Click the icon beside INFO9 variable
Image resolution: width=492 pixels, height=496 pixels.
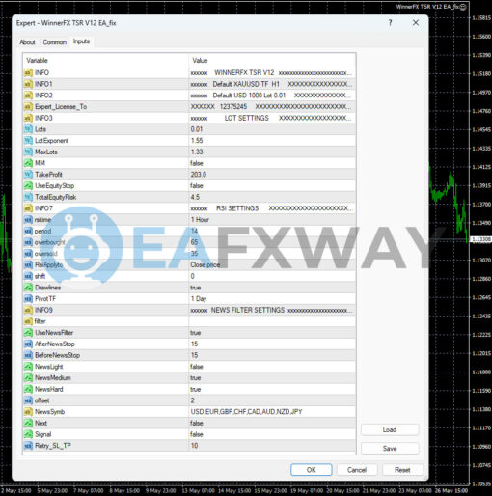(28, 310)
